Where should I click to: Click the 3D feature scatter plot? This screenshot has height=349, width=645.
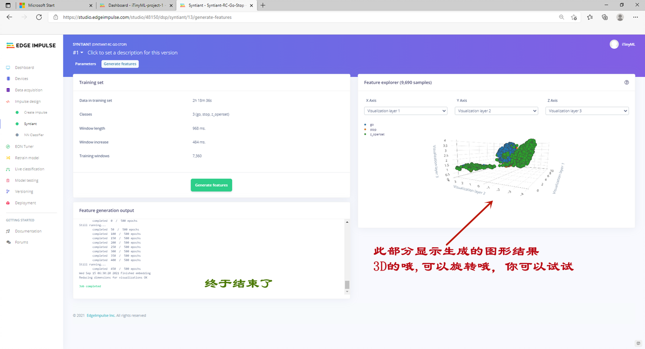click(x=498, y=167)
